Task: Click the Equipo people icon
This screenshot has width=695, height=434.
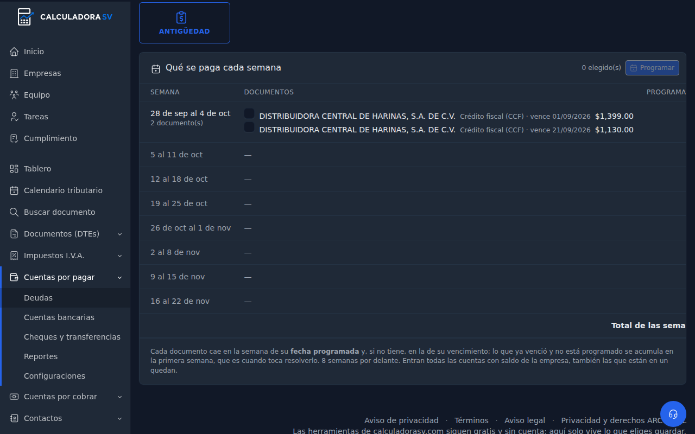Action: [x=14, y=95]
